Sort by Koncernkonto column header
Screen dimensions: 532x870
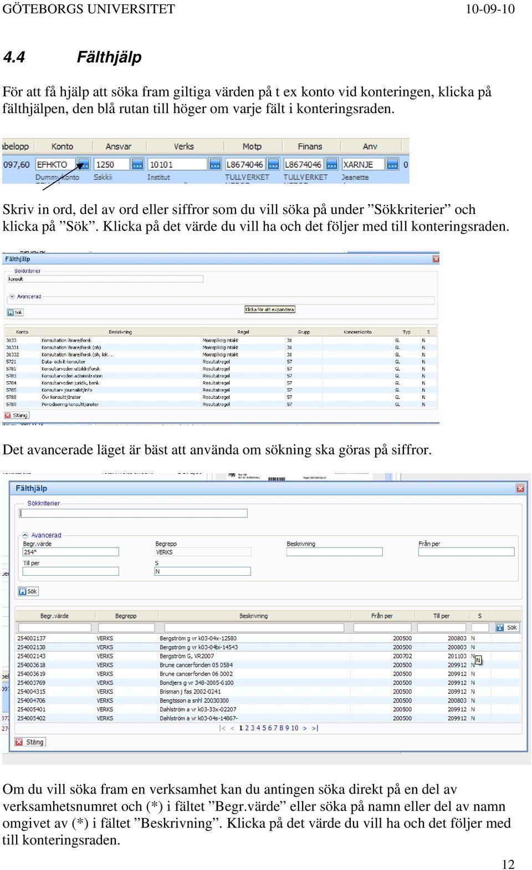point(357,332)
